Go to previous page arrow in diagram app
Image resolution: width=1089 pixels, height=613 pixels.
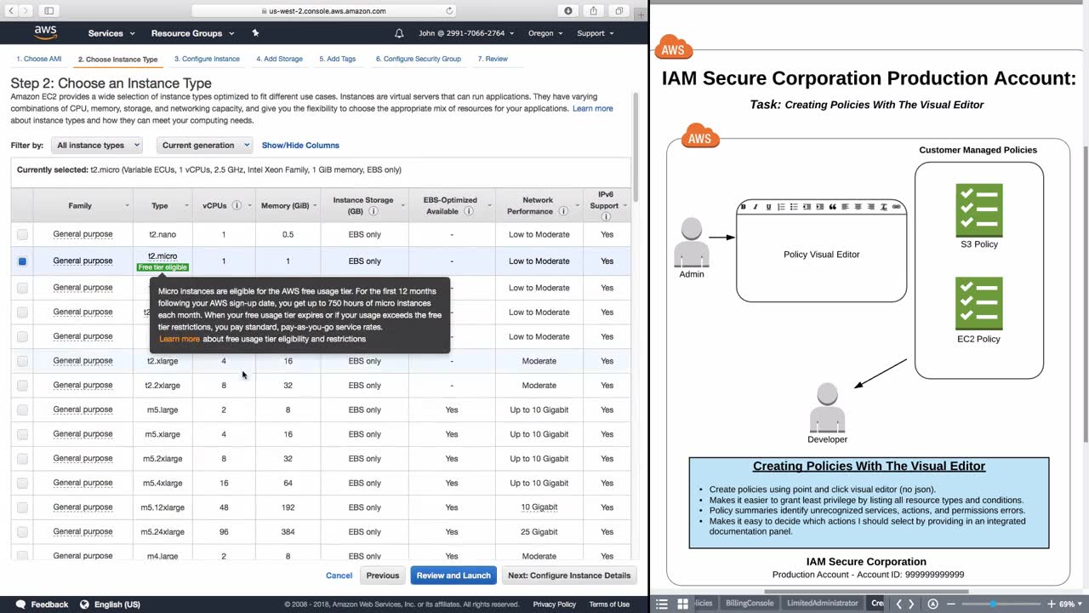tap(898, 604)
